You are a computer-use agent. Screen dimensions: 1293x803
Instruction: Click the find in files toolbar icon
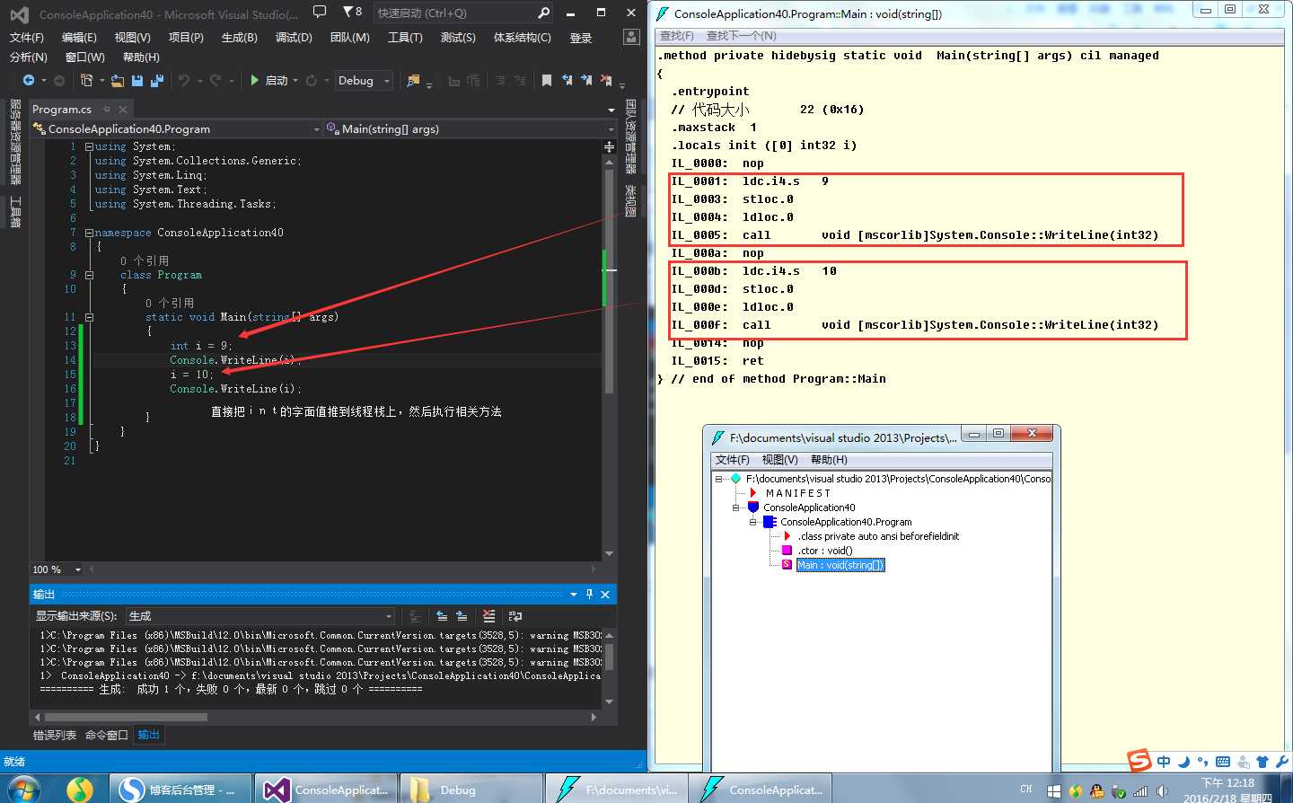tap(413, 80)
